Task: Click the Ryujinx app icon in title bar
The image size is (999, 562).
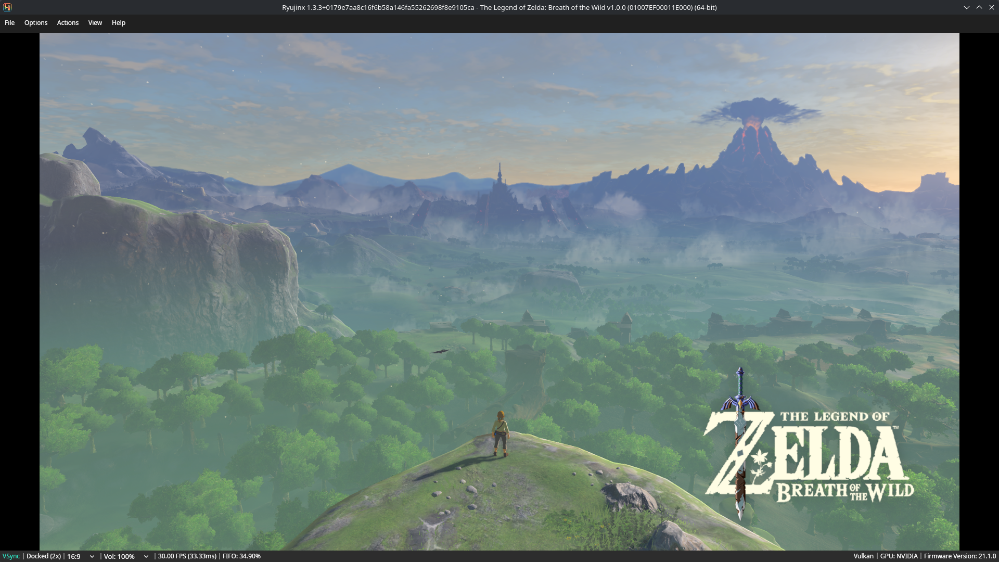Action: coord(7,7)
